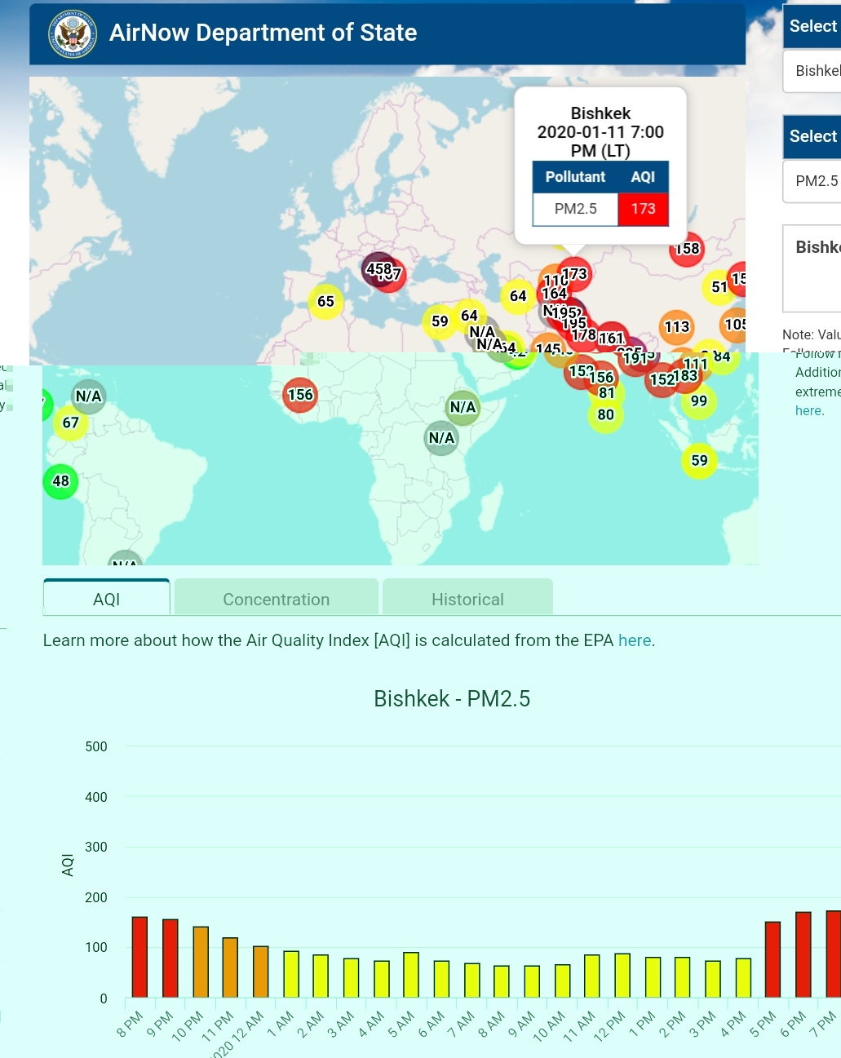Click the orange 113 AQI map marker
841x1058 pixels.
click(x=676, y=327)
